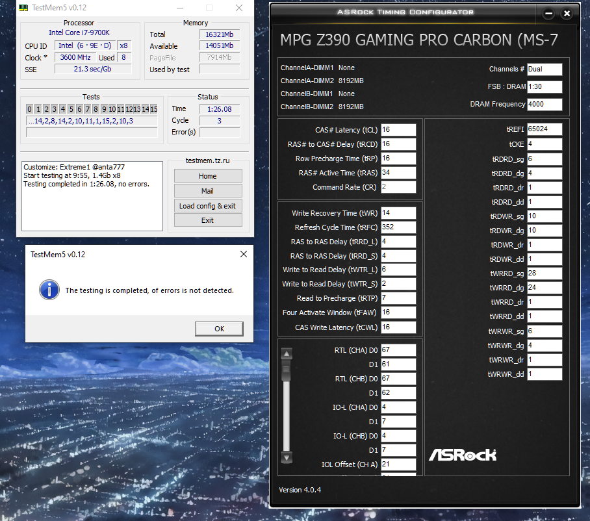Click the Row Precharge Time (tRP) field
This screenshot has height=521, width=590.
[x=398, y=159]
